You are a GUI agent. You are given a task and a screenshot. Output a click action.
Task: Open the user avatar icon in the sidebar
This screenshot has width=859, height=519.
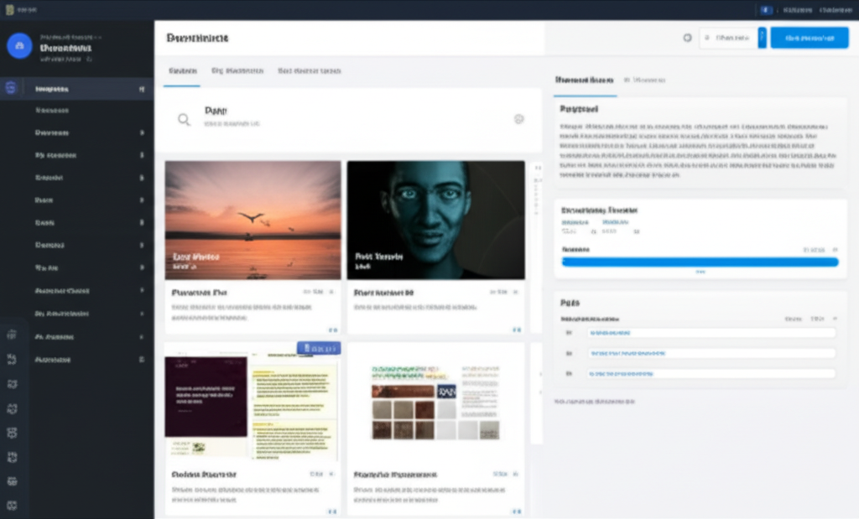pos(20,45)
